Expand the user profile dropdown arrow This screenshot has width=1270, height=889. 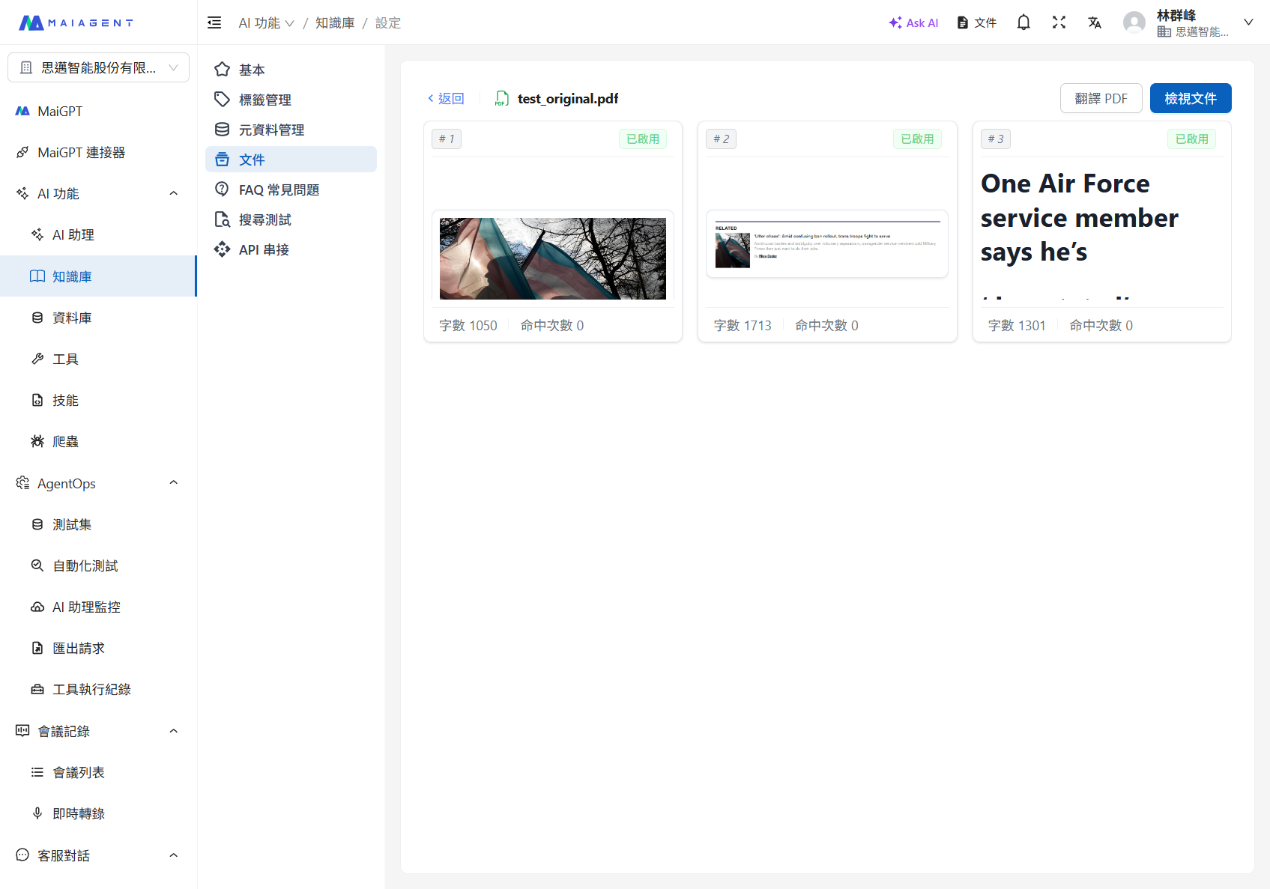pos(1248,22)
